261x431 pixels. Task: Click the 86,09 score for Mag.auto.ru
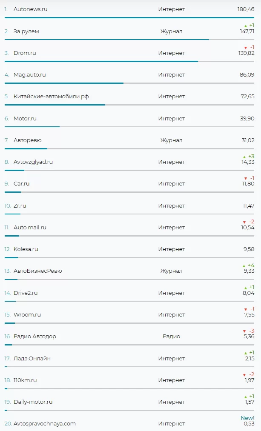point(247,74)
